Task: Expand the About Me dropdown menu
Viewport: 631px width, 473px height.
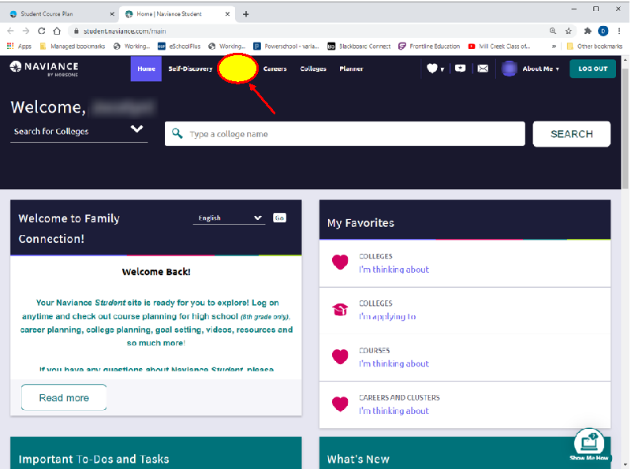Action: (540, 69)
